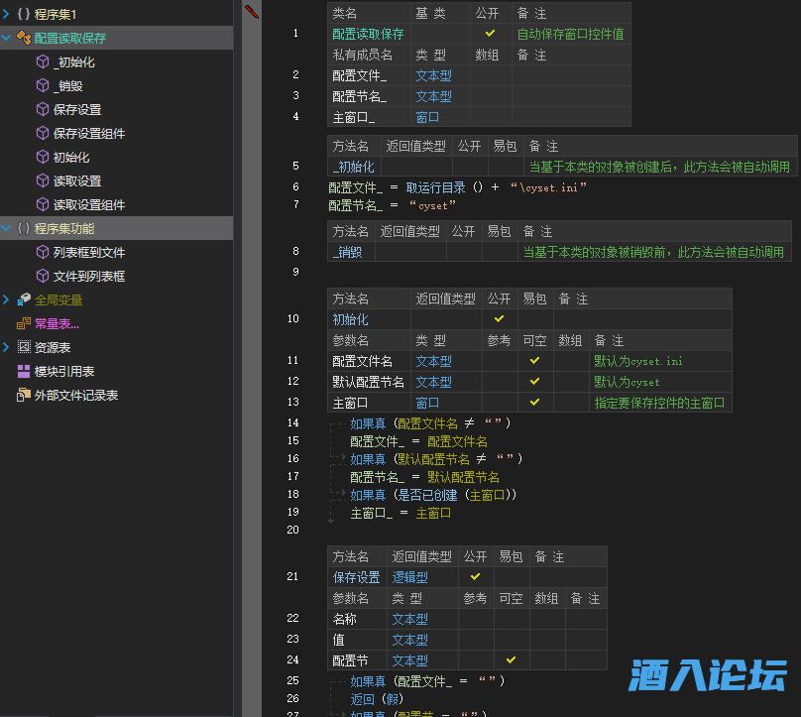Open 列表框到文件 in the tree

(x=88, y=253)
